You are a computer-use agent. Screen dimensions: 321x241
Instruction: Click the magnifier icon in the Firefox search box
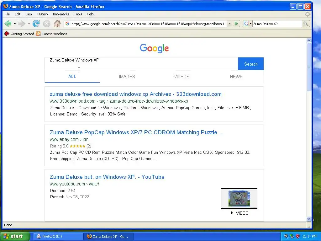click(306, 24)
